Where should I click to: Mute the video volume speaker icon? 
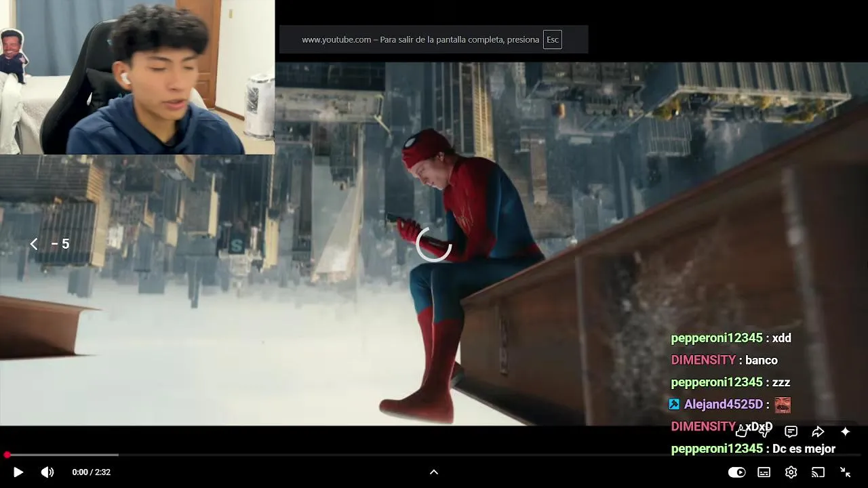coord(47,472)
